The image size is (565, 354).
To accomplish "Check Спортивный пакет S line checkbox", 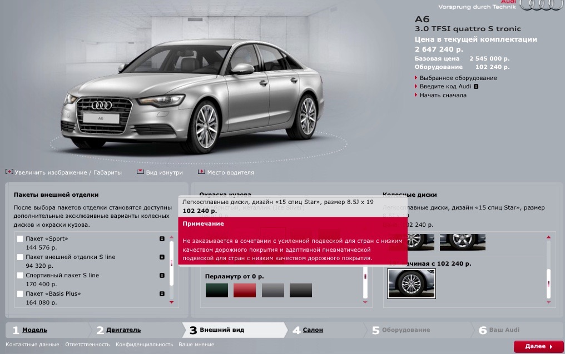I will (x=20, y=276).
